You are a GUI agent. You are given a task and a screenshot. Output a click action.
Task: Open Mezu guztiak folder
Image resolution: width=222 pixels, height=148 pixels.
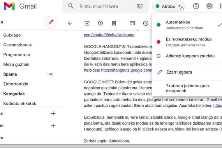coord(16,64)
